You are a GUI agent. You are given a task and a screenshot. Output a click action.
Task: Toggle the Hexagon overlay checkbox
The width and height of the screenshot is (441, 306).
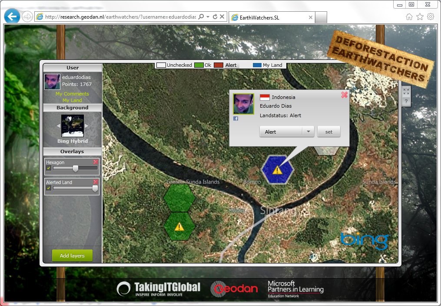[x=49, y=168]
